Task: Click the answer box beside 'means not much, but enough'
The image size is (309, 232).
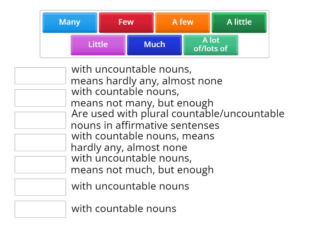Action: pos(40,165)
